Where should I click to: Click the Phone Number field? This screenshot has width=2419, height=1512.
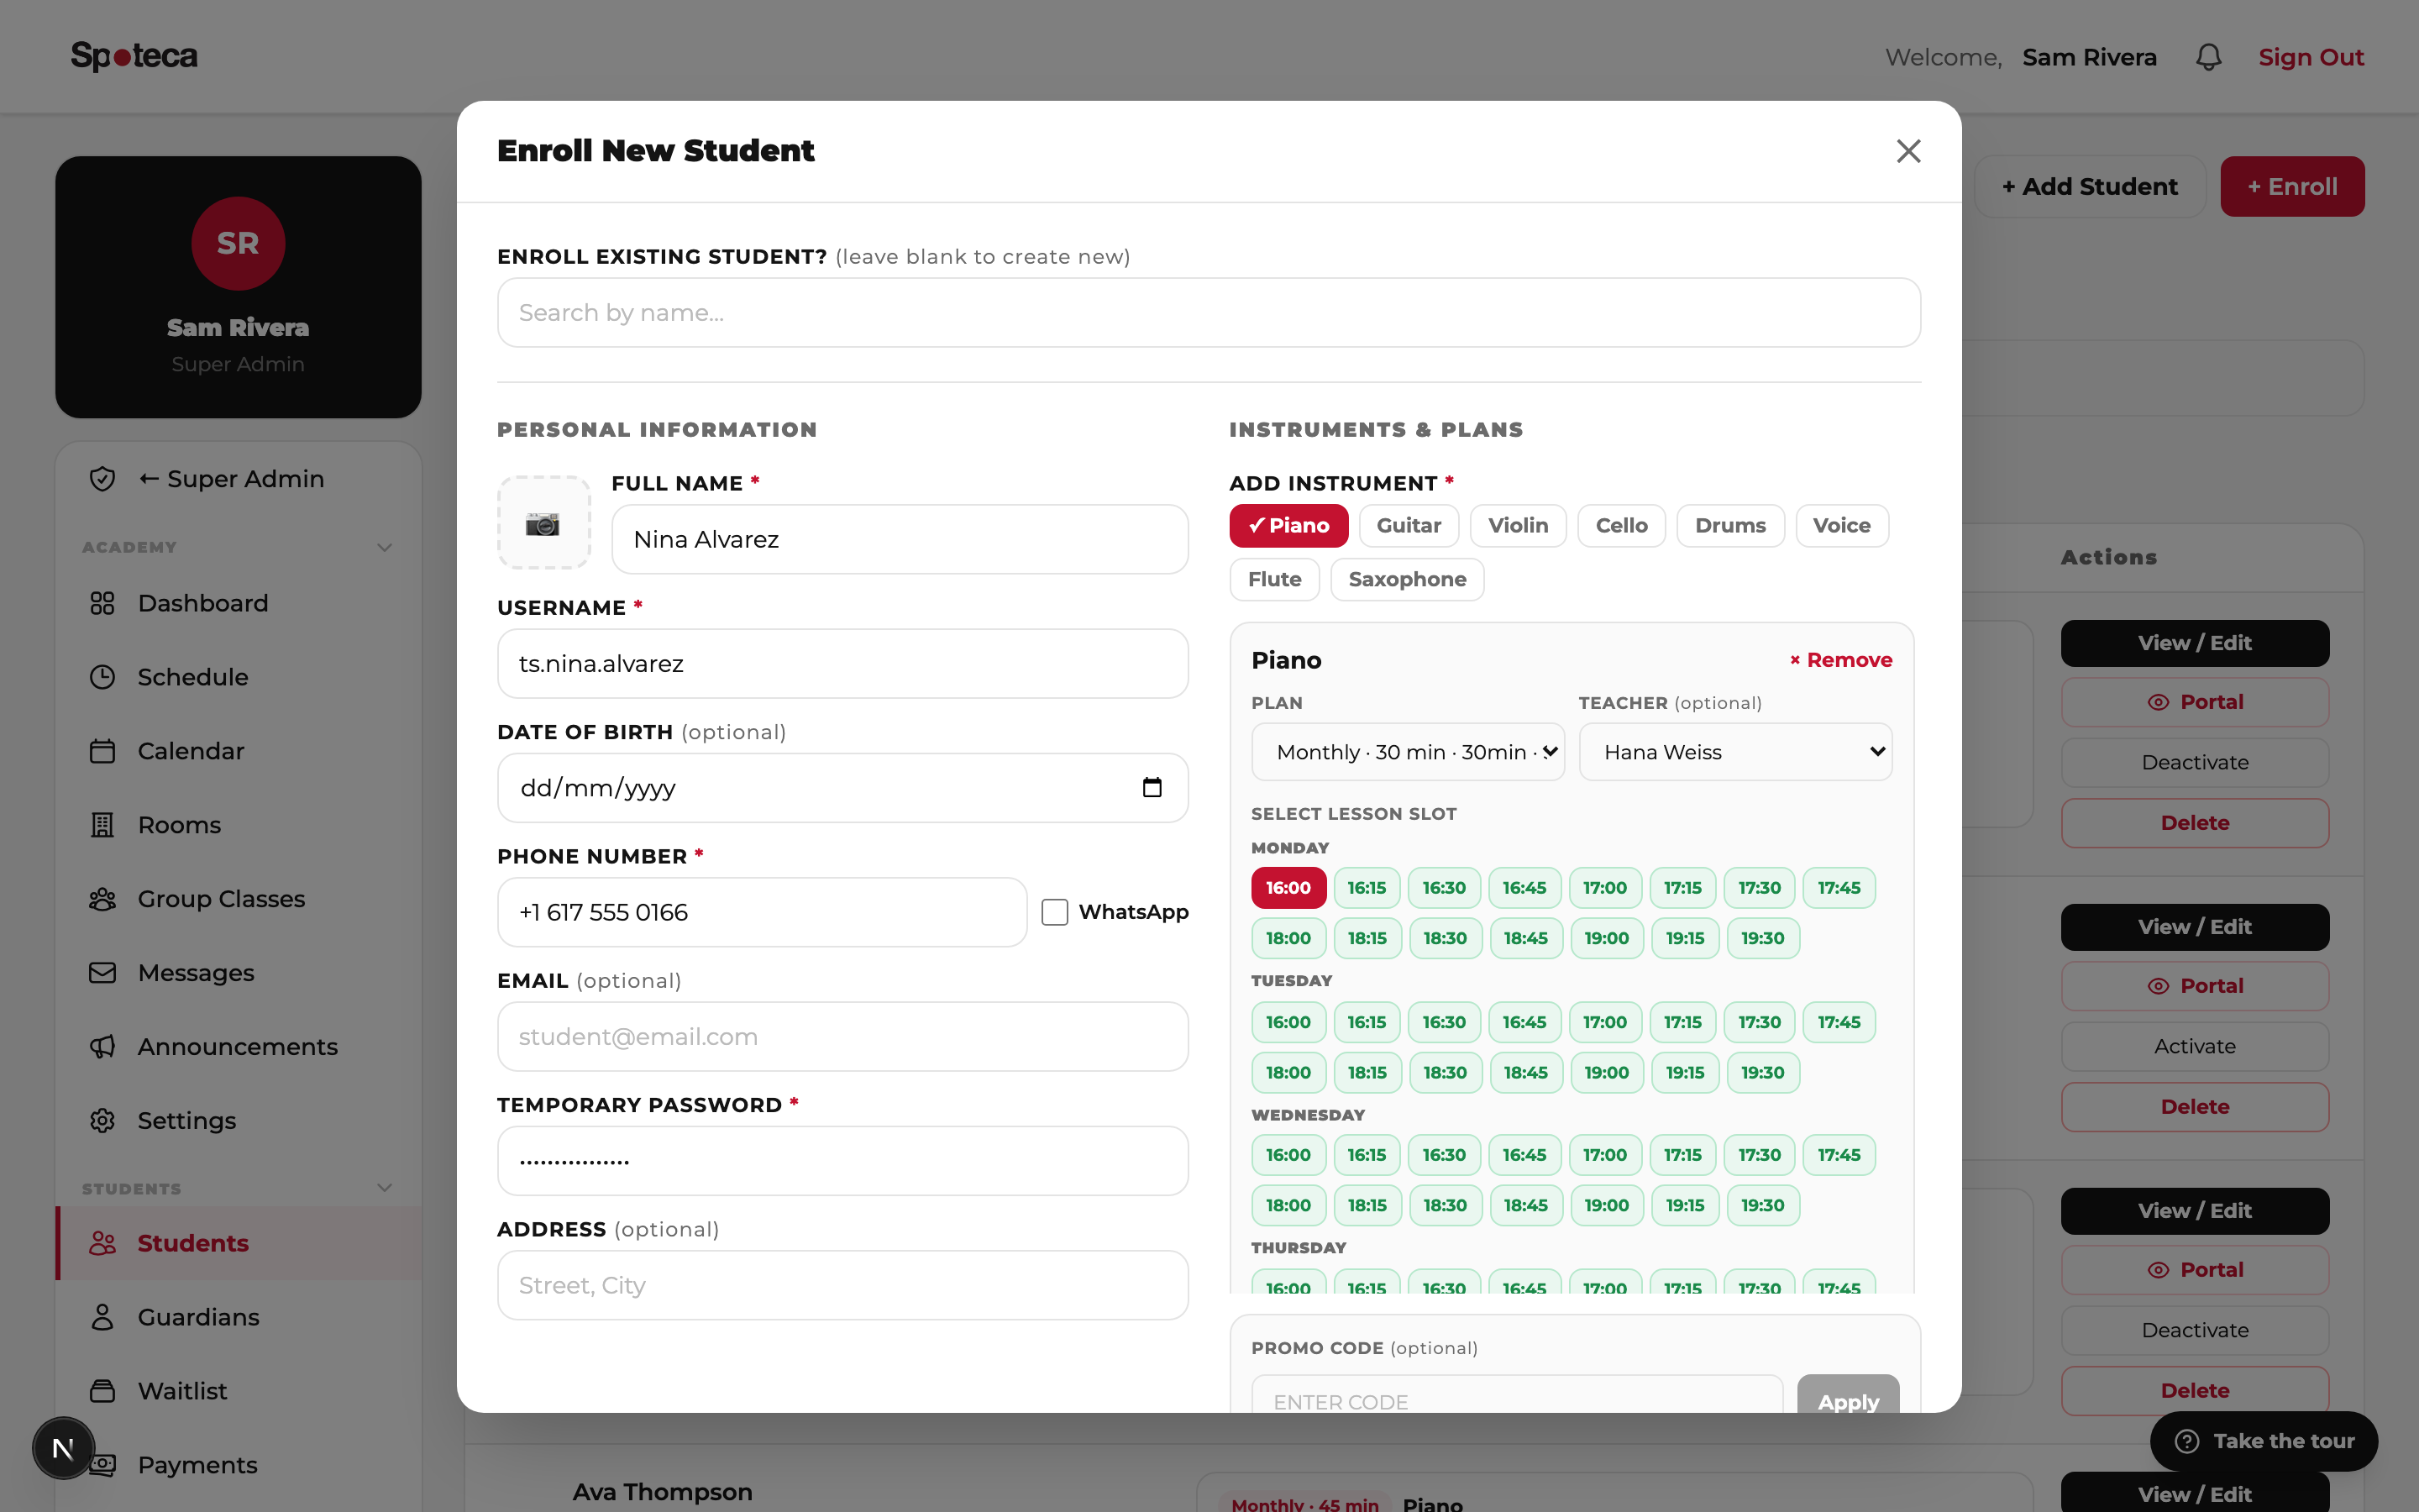[762, 912]
